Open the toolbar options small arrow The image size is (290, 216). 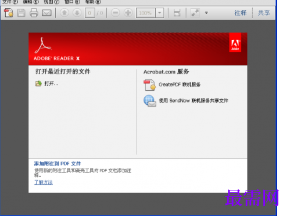(206, 13)
